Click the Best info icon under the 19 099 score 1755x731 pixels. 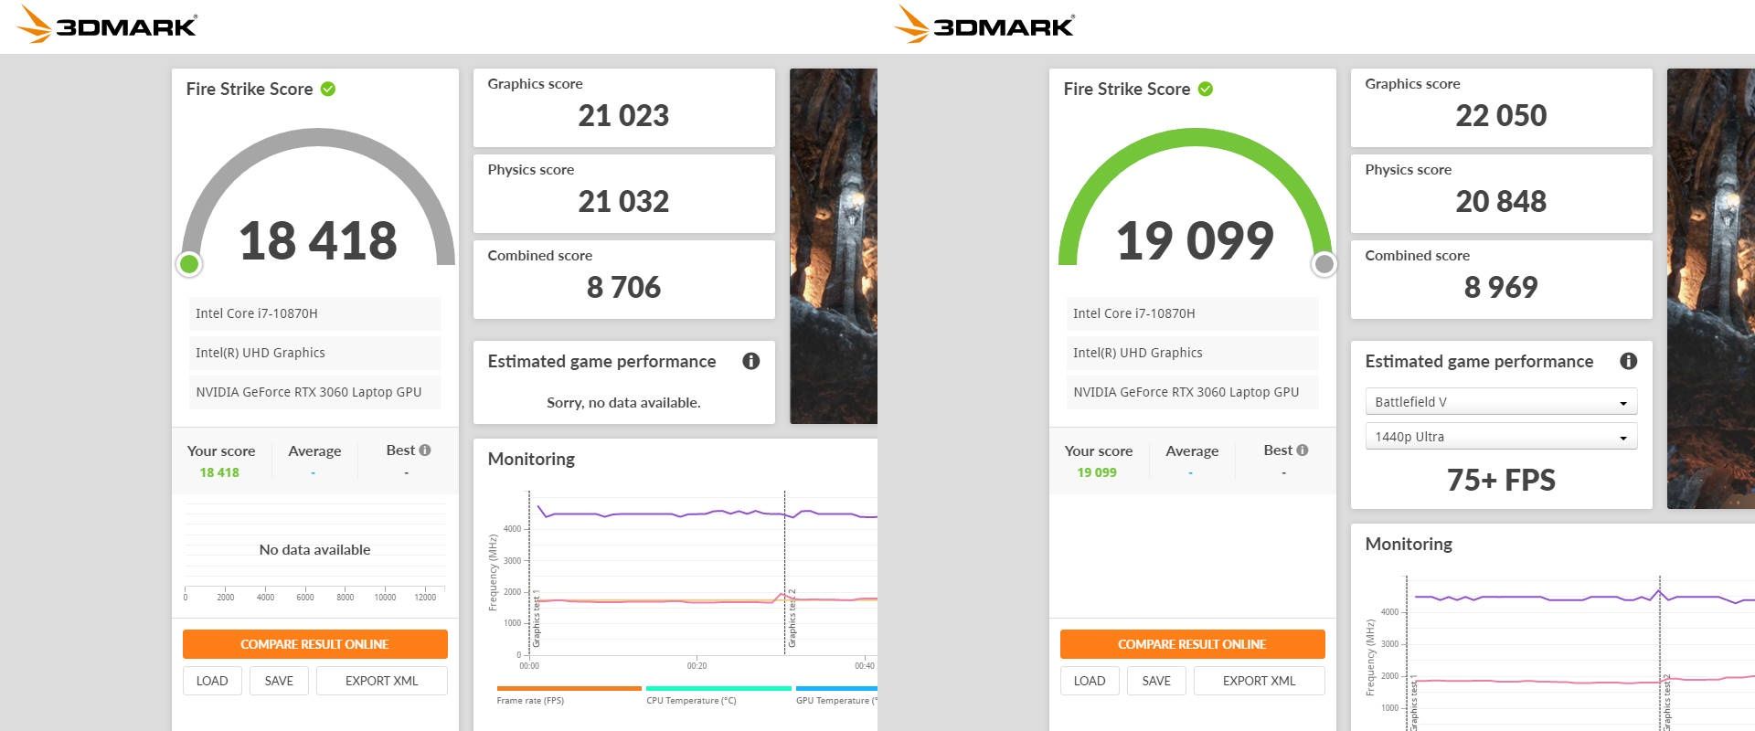coord(1303,450)
